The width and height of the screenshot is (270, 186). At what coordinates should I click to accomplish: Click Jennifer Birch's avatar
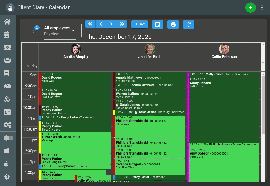[150, 49]
